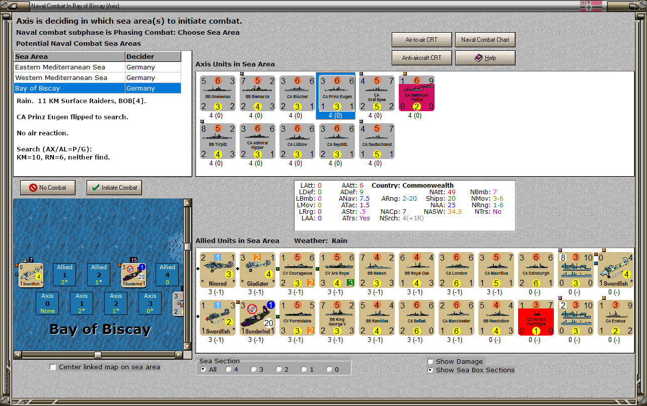Select the BB Bismarck unit counter

coord(257,93)
